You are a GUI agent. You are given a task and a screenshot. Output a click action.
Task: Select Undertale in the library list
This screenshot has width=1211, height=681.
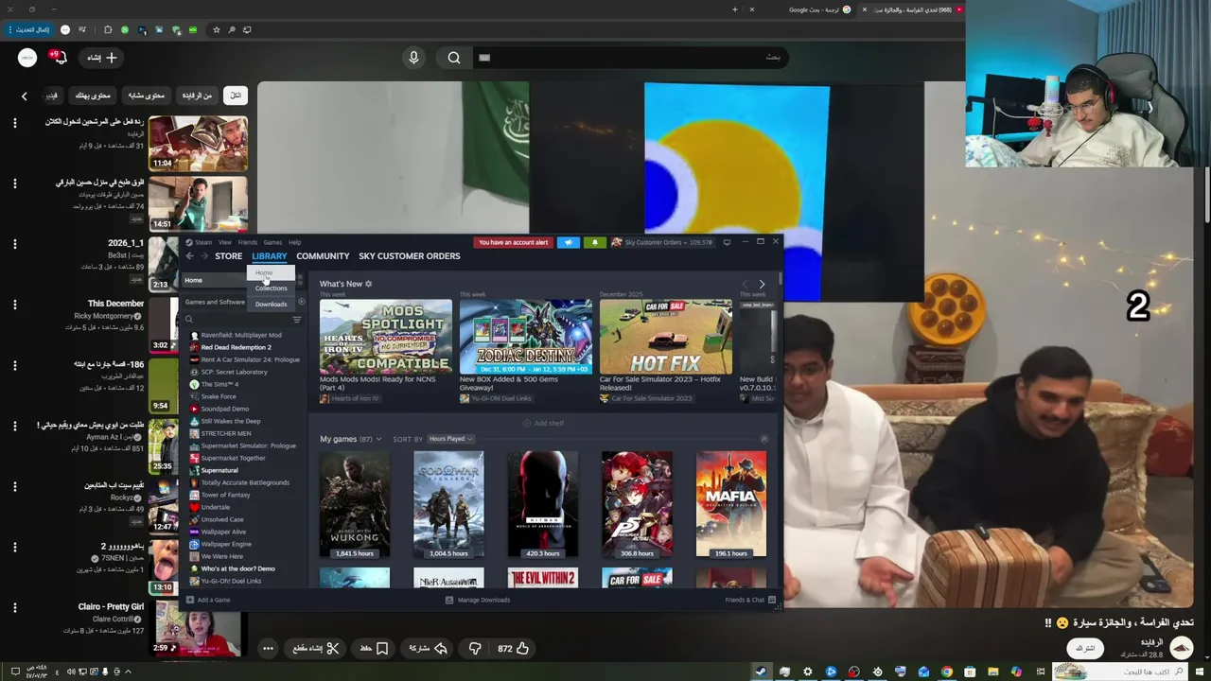(x=215, y=507)
